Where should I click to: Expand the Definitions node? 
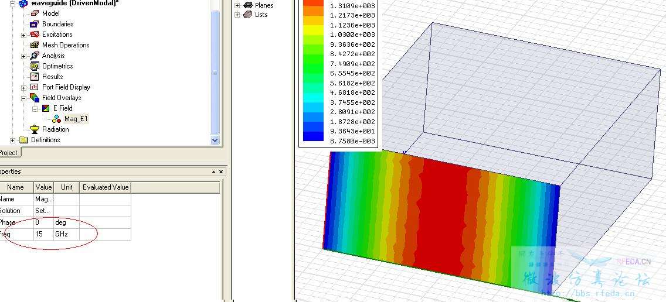tap(12, 140)
